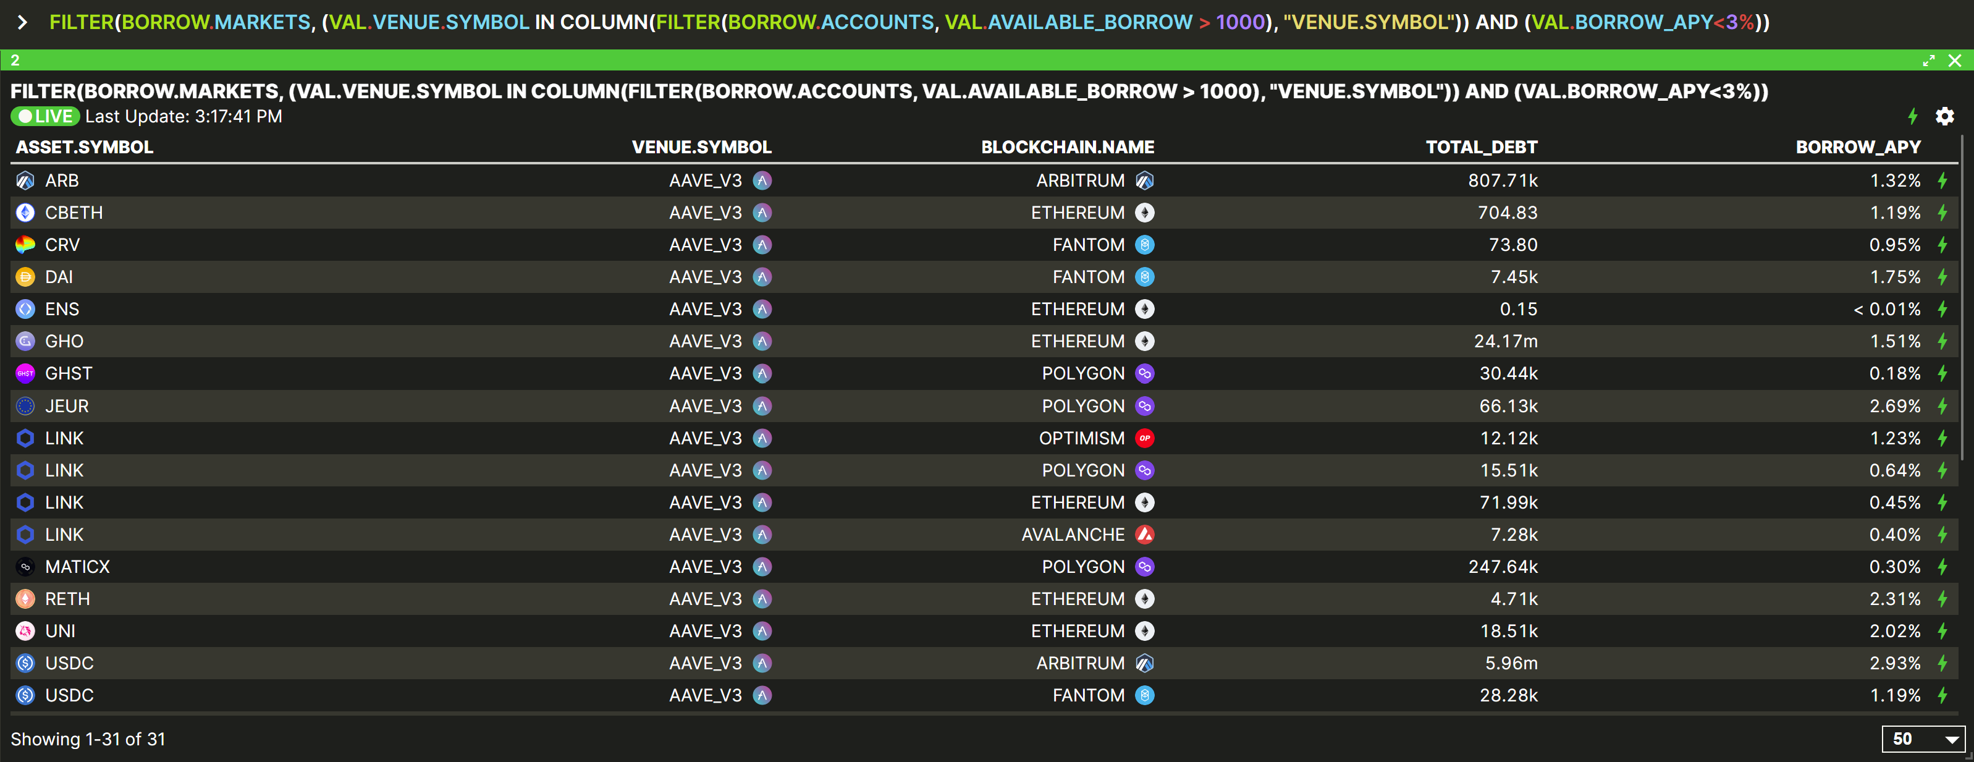1974x762 pixels.
Task: Open the panel settings gear icon
Action: [x=1944, y=117]
